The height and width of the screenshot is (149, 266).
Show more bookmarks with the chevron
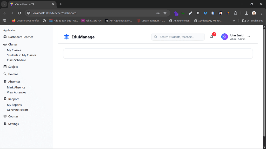click(234, 21)
